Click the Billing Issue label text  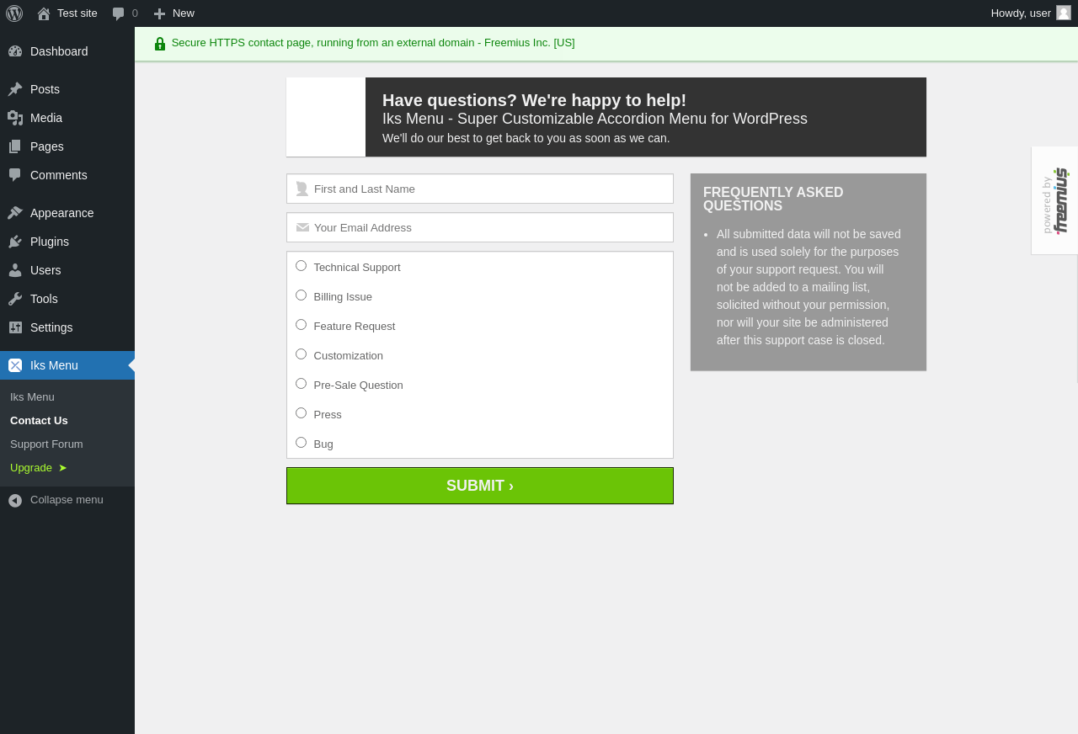coord(343,297)
